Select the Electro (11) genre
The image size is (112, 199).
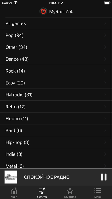(56, 119)
